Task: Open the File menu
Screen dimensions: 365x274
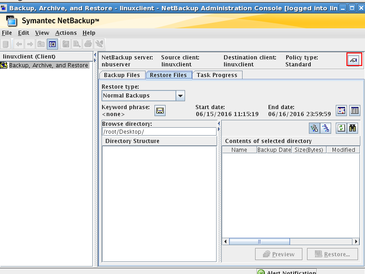Action: [x=7, y=33]
